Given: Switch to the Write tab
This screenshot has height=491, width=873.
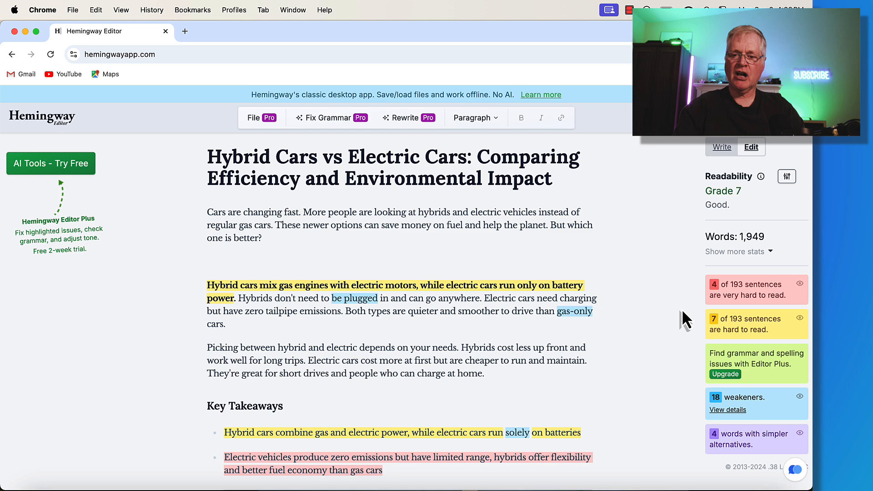Looking at the screenshot, I should [x=721, y=147].
